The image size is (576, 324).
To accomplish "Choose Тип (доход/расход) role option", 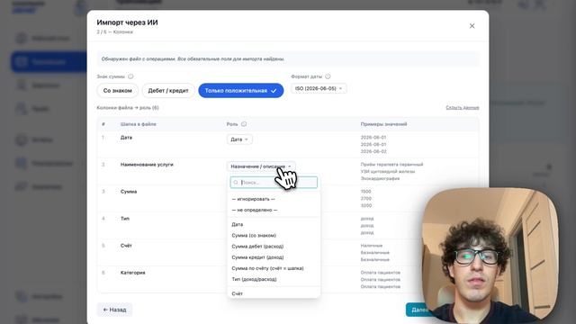I will pos(254,280).
